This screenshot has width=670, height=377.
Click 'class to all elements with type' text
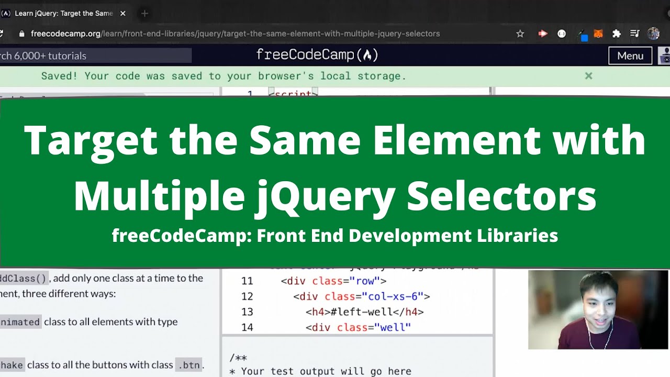click(110, 321)
